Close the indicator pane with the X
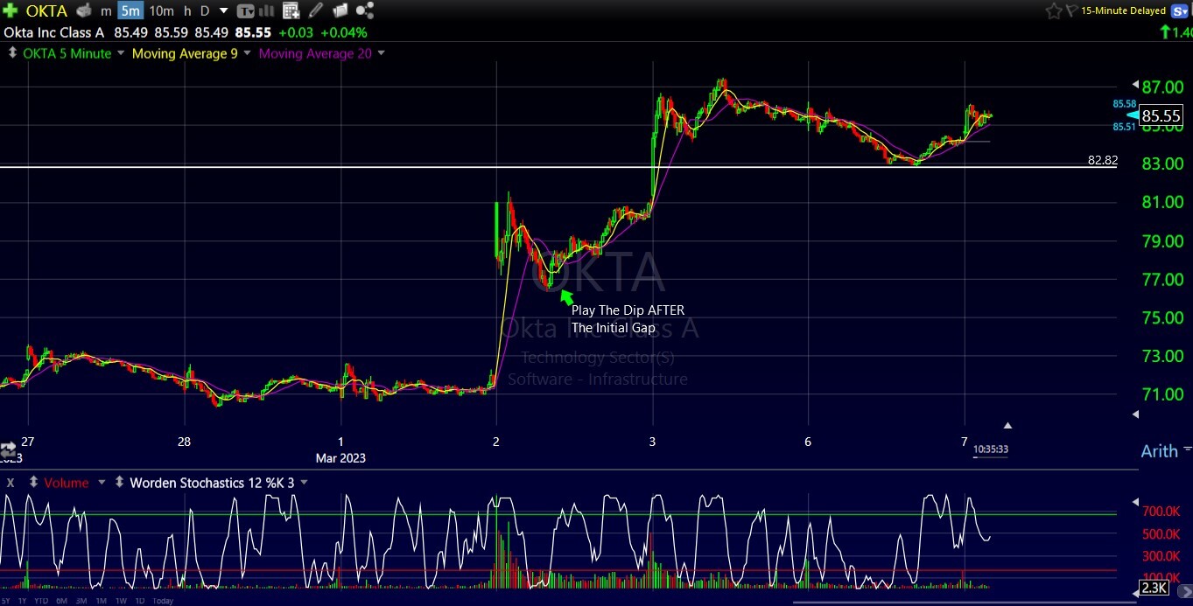 click(x=11, y=482)
